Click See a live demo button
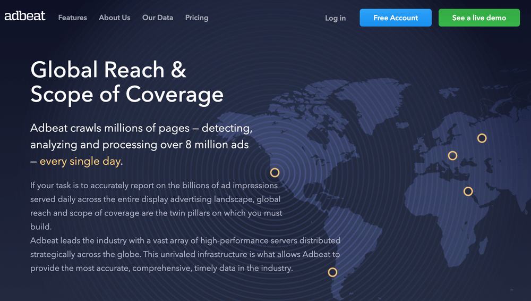The height and width of the screenshot is (301, 531). click(479, 18)
